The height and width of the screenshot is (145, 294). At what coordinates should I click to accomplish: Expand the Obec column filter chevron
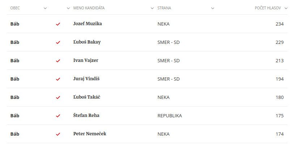45,8
